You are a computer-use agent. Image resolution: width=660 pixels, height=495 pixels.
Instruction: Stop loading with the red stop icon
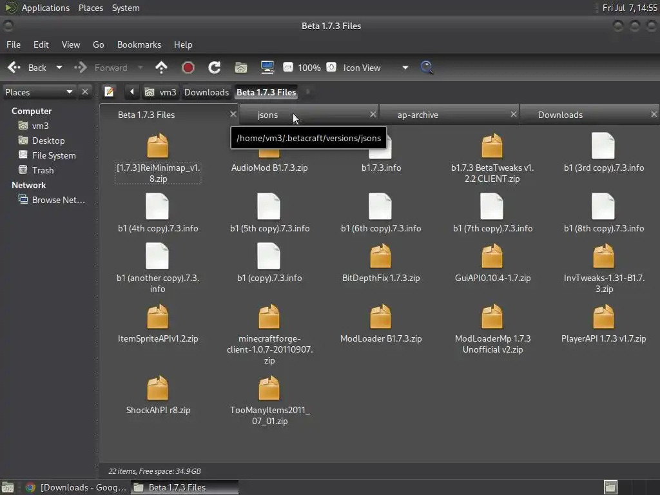pyautogui.click(x=188, y=67)
